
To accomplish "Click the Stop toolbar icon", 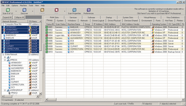I will 56,10.
